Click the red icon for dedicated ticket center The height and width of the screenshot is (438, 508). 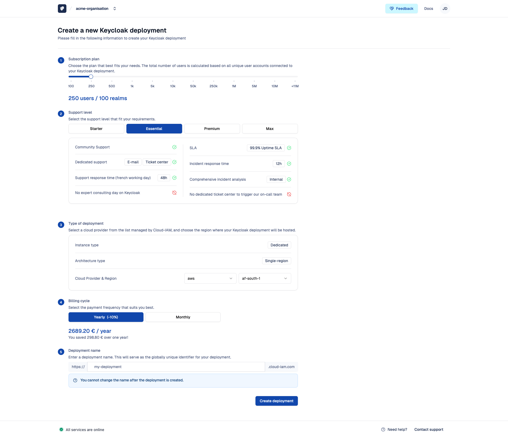289,194
